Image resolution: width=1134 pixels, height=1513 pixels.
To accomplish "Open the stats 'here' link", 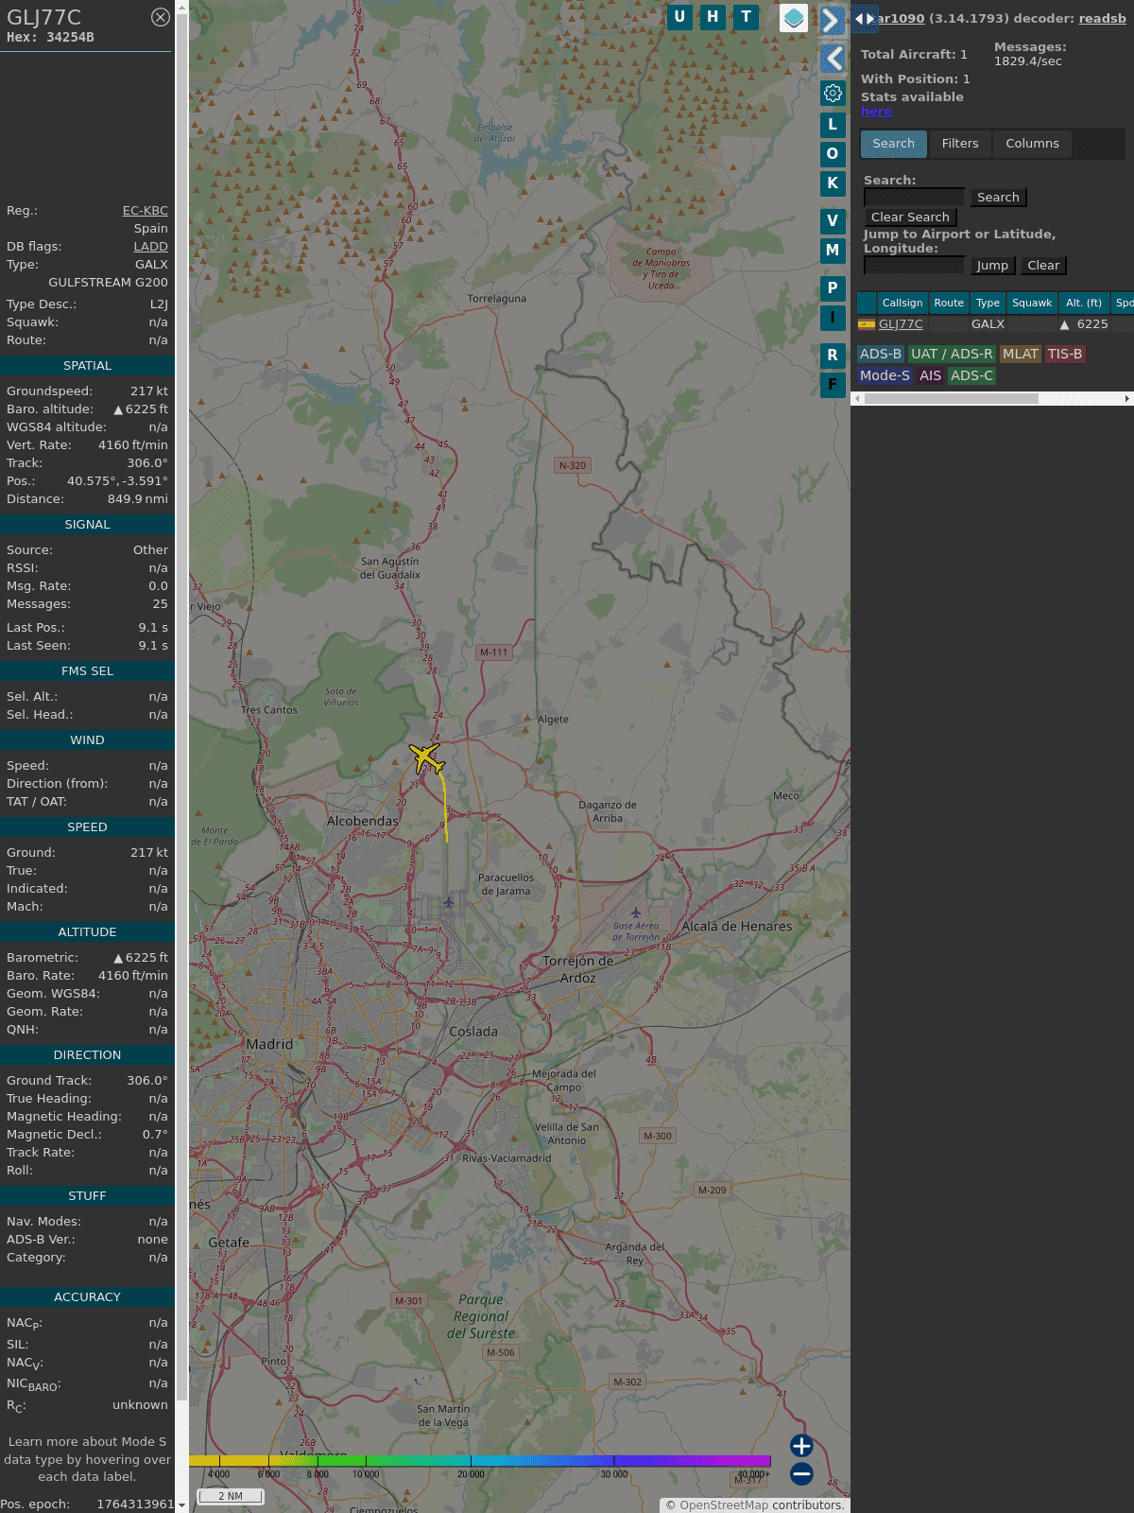I will point(876,112).
